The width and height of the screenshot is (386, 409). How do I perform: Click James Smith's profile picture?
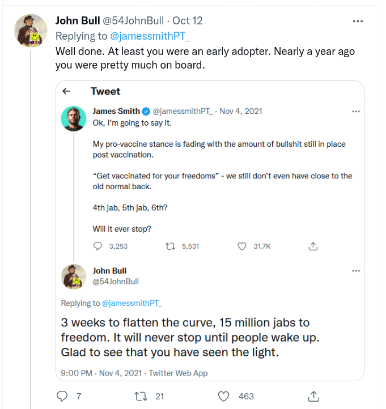(74, 118)
